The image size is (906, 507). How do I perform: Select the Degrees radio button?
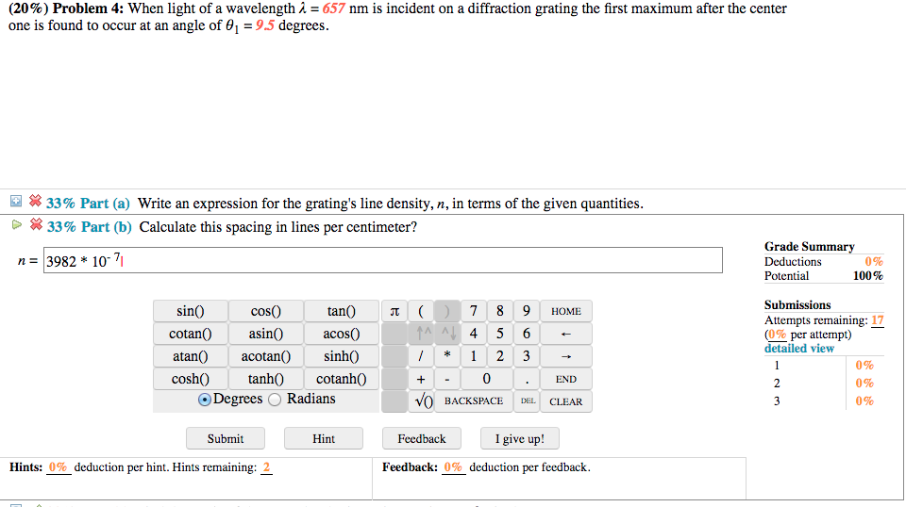coord(205,400)
